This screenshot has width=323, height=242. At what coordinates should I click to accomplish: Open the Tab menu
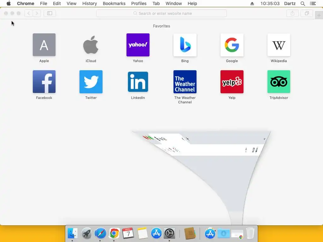(156, 3)
